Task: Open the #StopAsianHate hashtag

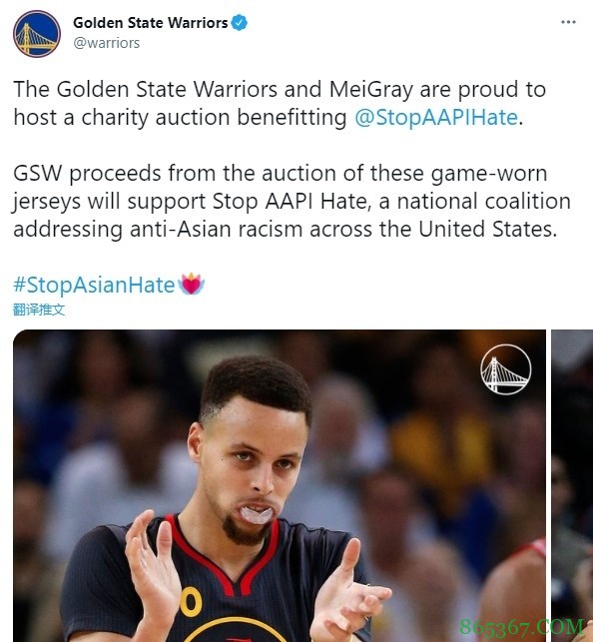Action: (x=94, y=285)
